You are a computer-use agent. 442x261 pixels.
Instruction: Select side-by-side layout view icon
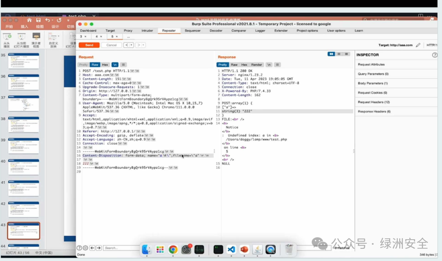[331, 54]
